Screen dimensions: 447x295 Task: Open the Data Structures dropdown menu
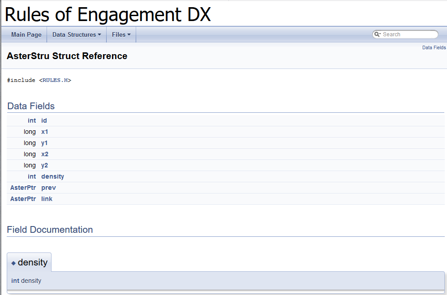pyautogui.click(x=76, y=34)
